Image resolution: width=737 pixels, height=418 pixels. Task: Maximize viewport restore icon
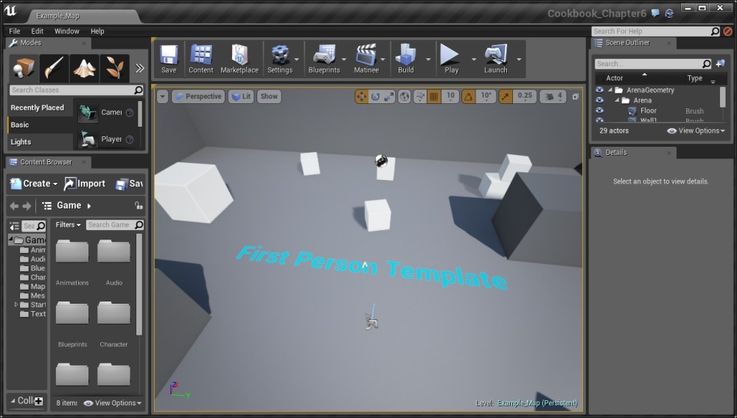[576, 97]
